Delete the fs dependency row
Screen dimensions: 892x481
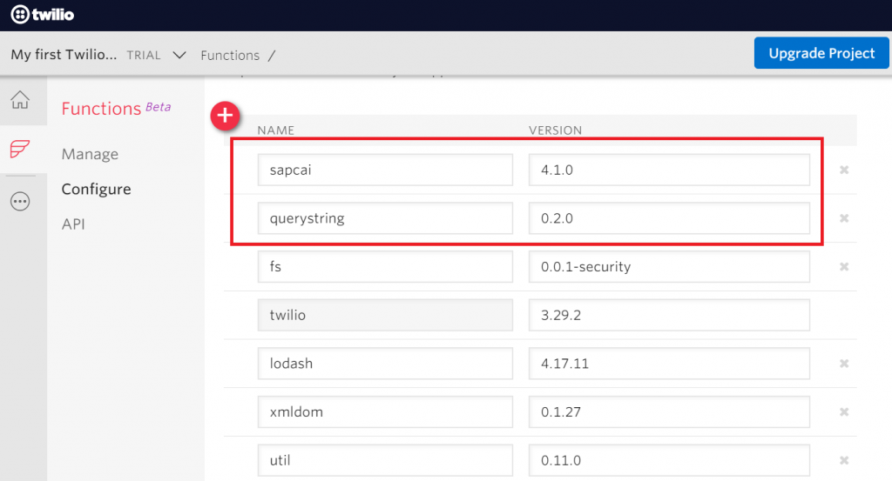[844, 267]
